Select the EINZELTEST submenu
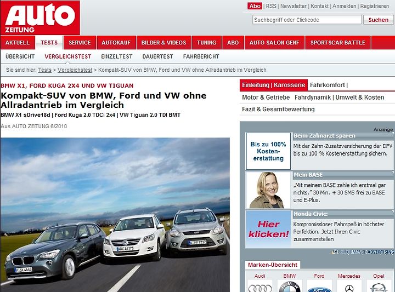Image resolution: width=395 pixels, height=292 pixels. 117,56
